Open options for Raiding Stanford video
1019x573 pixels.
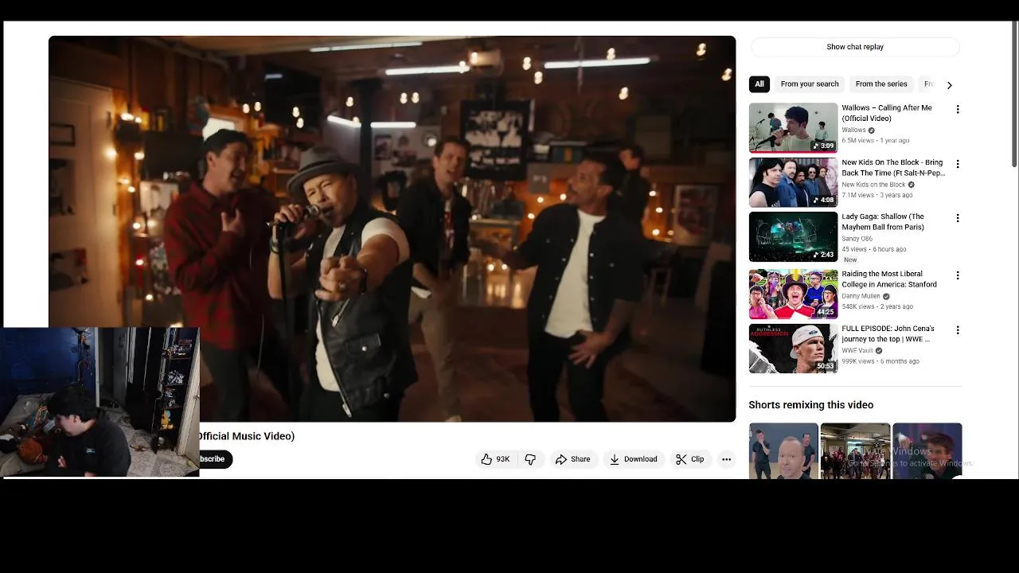958,275
